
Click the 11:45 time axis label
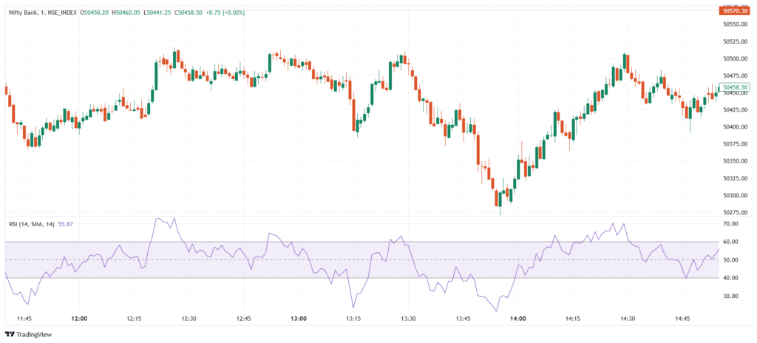[24, 319]
